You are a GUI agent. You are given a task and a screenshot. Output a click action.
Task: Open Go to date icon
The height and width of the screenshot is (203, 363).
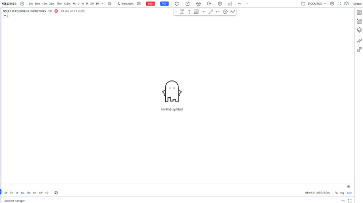tap(56, 193)
